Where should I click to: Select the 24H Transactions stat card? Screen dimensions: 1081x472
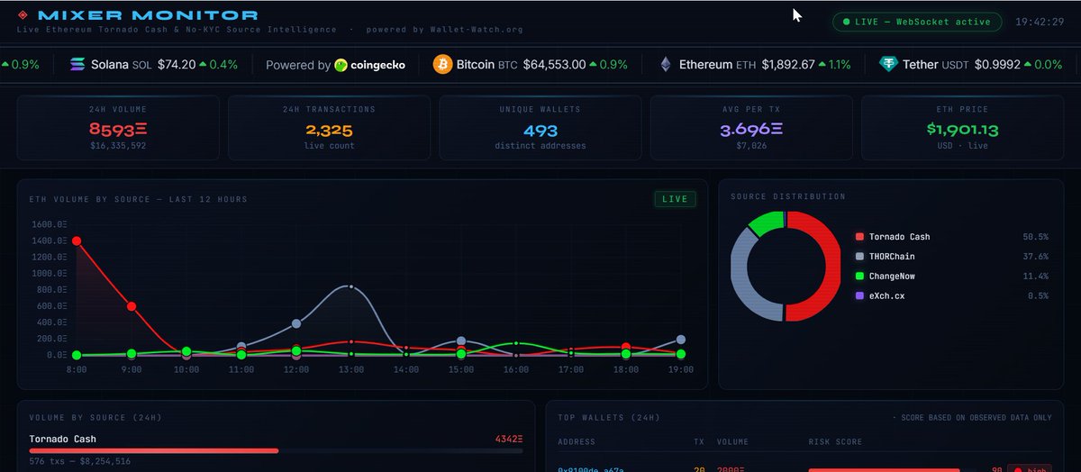(x=329, y=127)
